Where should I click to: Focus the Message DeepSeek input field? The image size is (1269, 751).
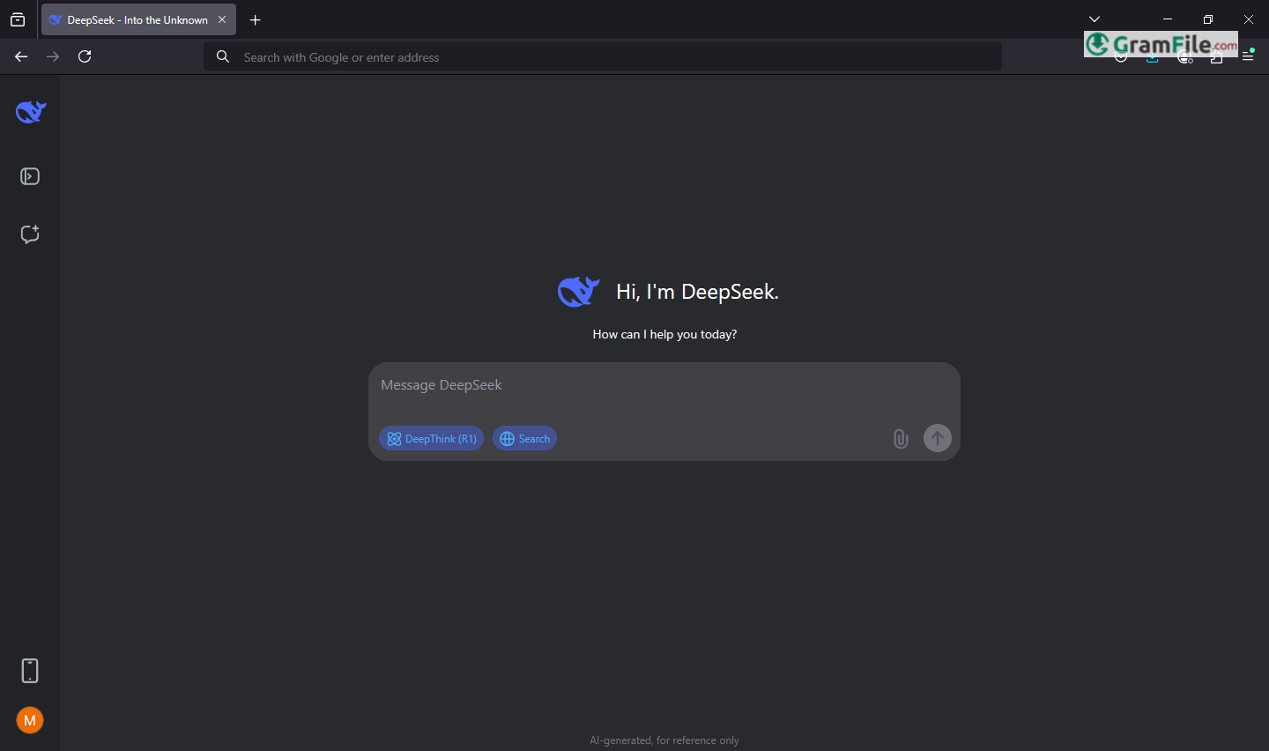click(664, 385)
